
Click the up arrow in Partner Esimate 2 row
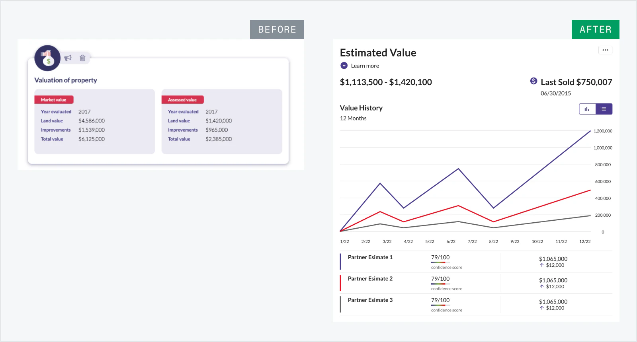[x=542, y=286]
